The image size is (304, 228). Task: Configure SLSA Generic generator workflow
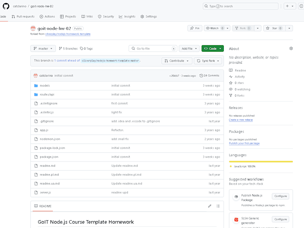click(280, 219)
